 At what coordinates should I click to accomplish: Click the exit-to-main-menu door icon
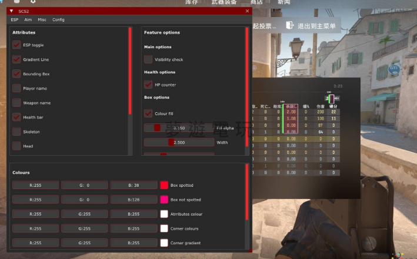[x=289, y=25]
